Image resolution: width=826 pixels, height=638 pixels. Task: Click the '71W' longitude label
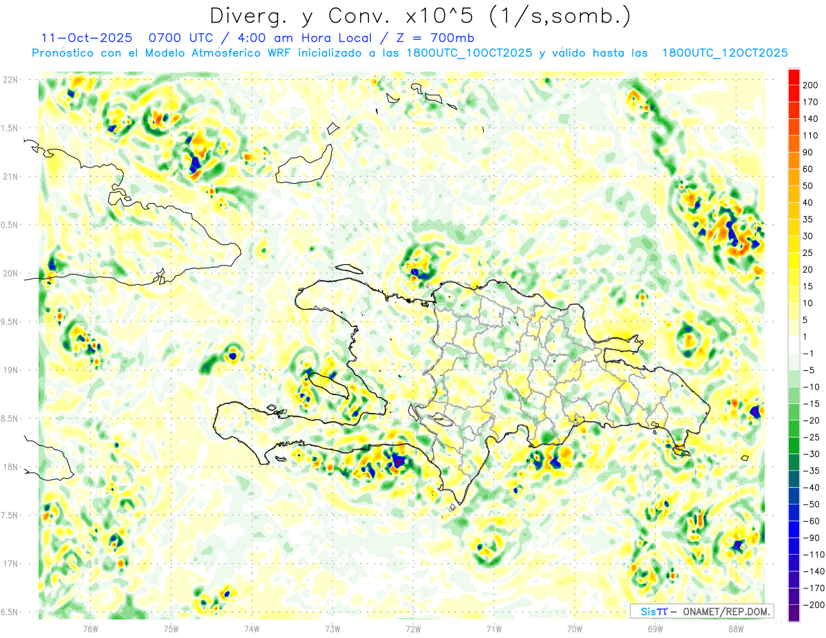tap(494, 629)
